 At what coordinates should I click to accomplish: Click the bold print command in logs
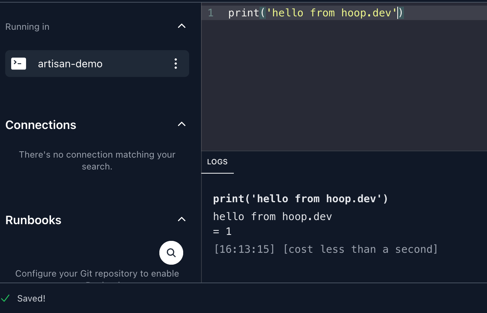tap(300, 199)
